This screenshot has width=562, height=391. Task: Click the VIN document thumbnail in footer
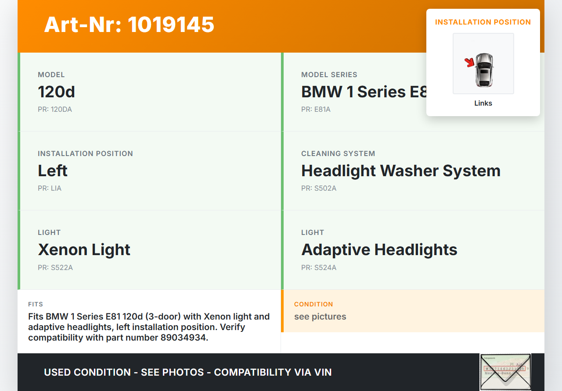click(505, 371)
